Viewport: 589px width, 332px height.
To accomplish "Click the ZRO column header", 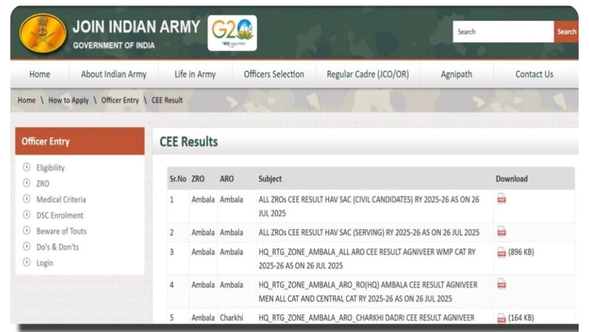I will tap(198, 179).
